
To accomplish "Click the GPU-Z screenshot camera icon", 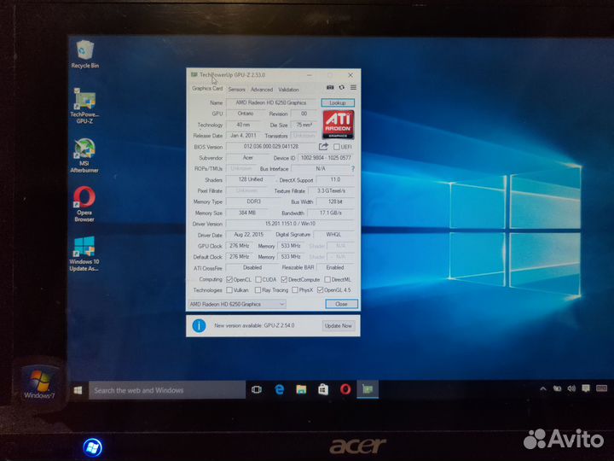I will tap(330, 87).
